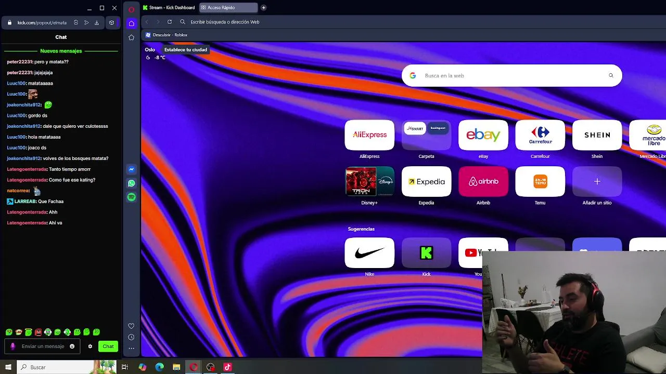Click the Home icon in Opera's sidebar

131,23
